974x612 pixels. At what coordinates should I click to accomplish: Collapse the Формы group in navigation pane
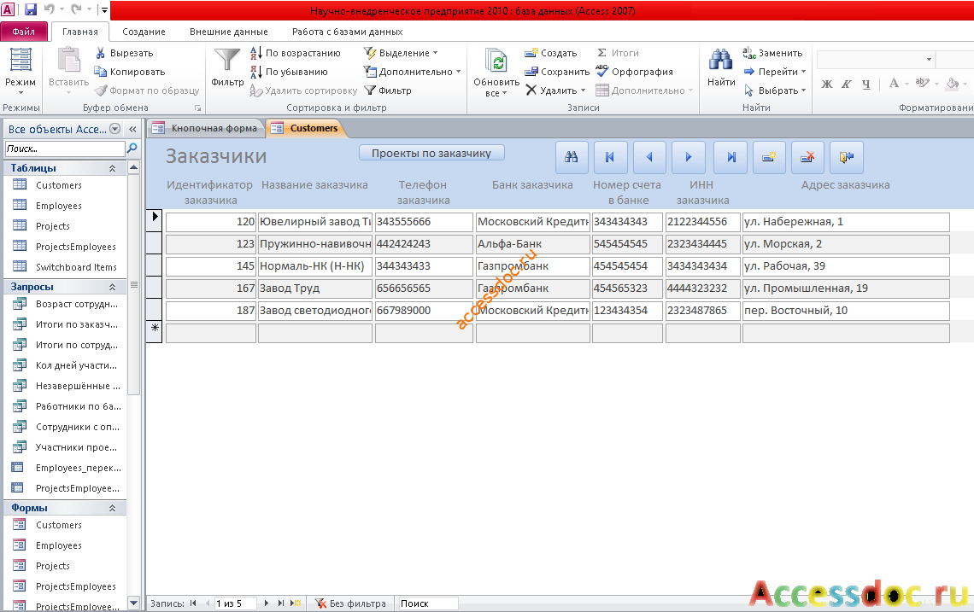click(x=113, y=508)
